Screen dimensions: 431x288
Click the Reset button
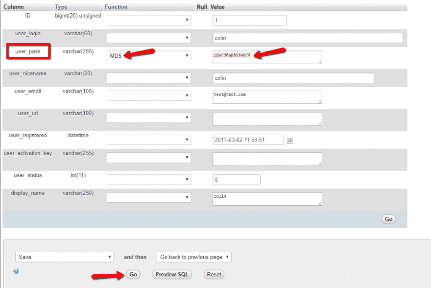point(213,274)
